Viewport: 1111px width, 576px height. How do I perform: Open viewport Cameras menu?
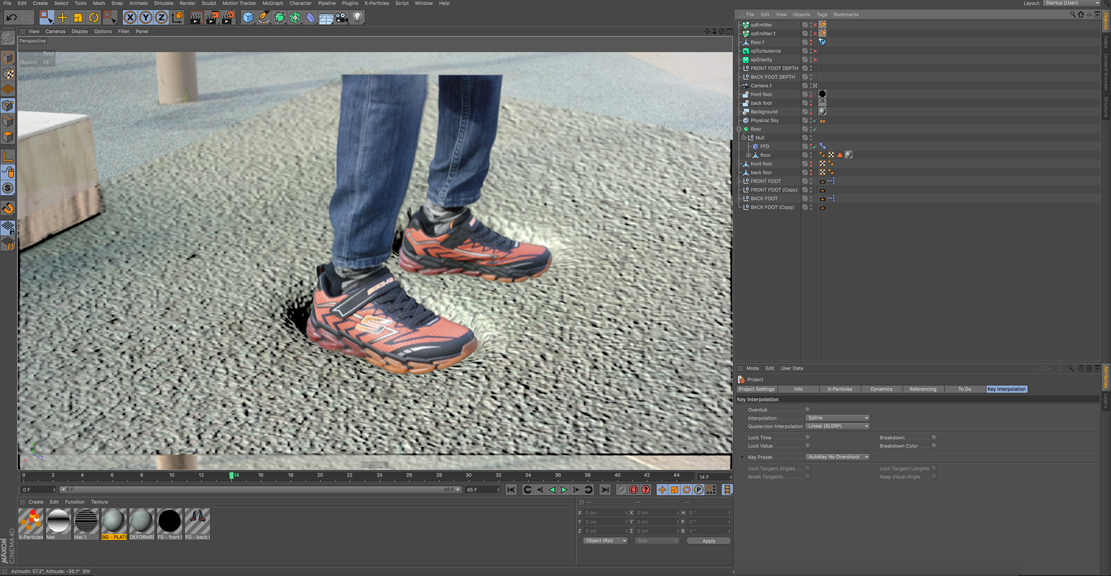[56, 31]
